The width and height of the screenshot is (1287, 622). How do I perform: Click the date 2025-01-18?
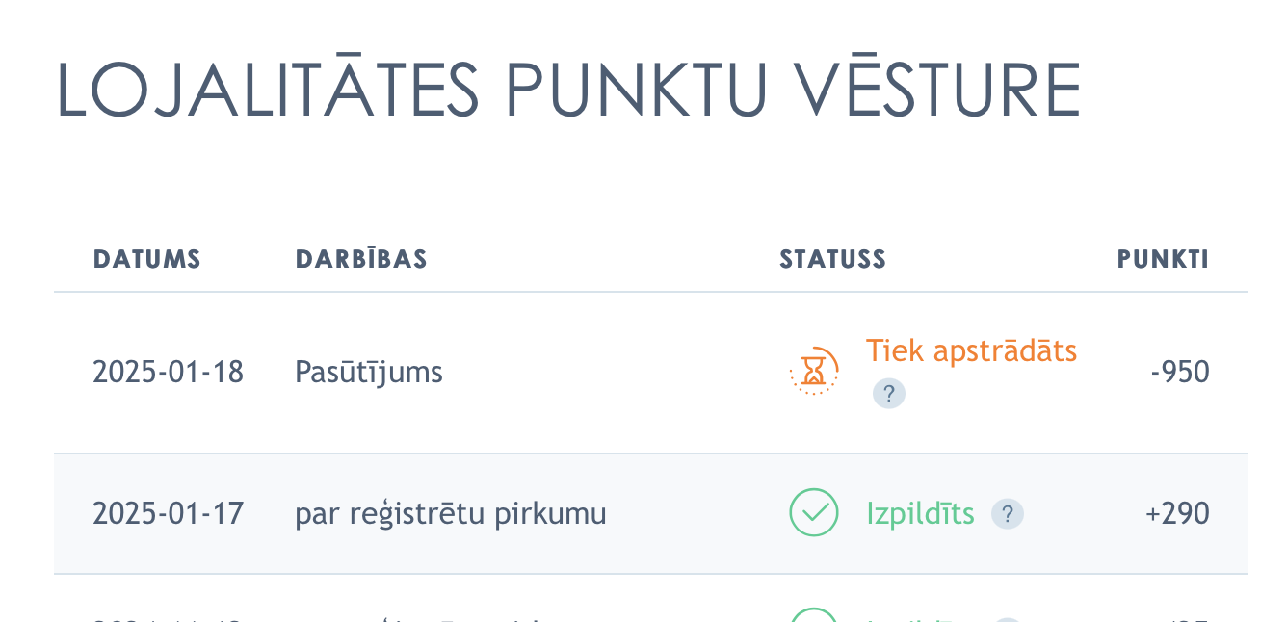point(168,372)
